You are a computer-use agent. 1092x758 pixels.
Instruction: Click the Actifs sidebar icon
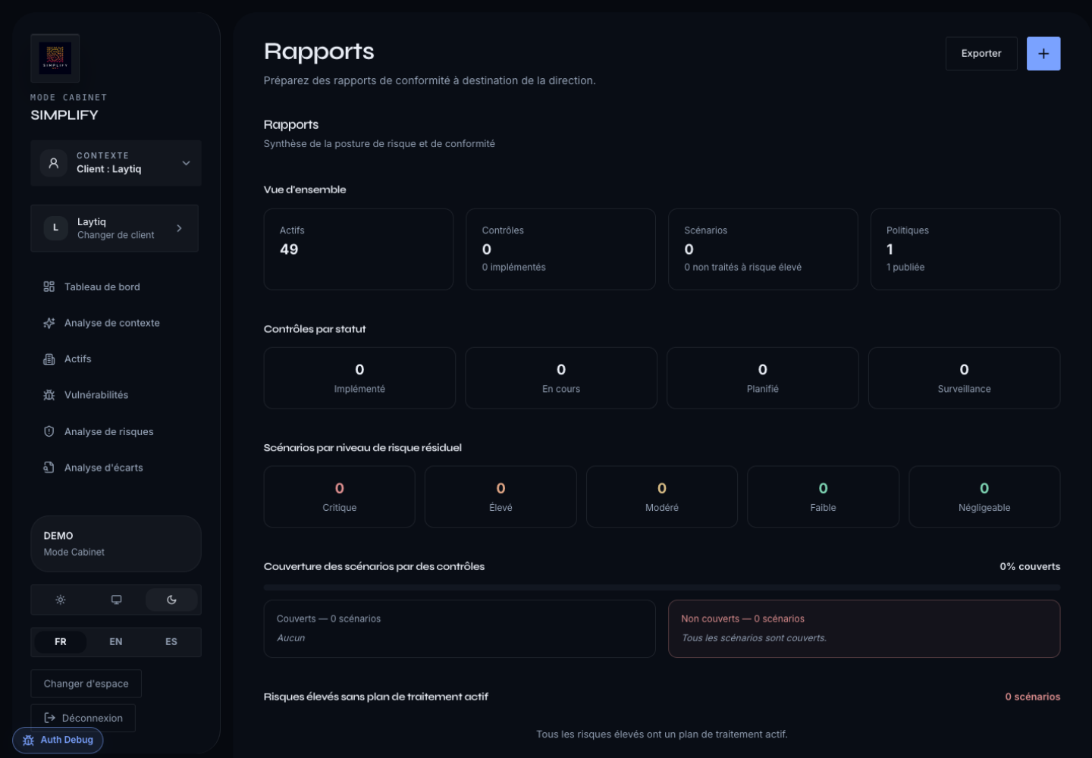click(x=49, y=359)
